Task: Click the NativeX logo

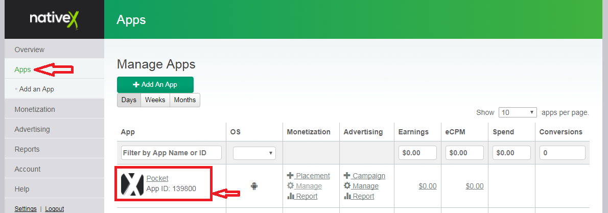Action: tap(54, 19)
